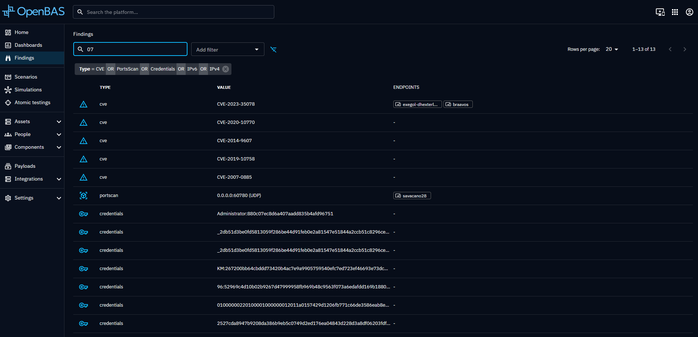Click warning icon for CVE-2023-35078
Screen dimensions: 698x337
83,104
